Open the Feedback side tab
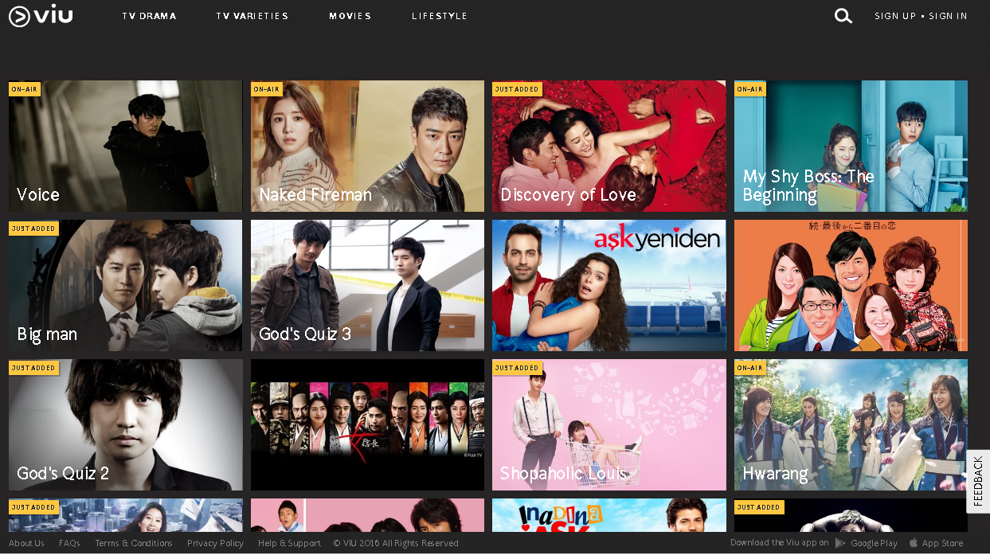Image resolution: width=990 pixels, height=555 pixels. 978,481
